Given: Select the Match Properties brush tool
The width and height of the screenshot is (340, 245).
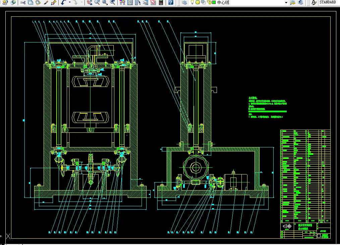Looking at the screenshot, I should [46, 2].
